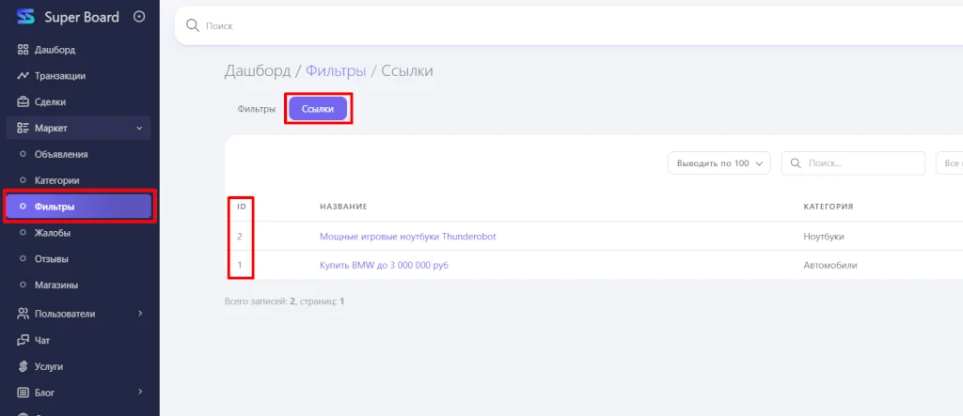Click the Super Board logo icon
Screen dimensions: 963x416
click(25, 17)
